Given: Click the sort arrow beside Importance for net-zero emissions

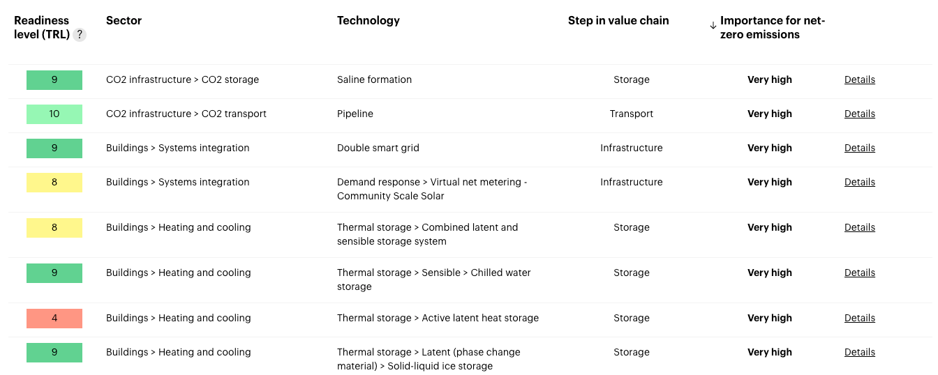Looking at the screenshot, I should point(713,25).
